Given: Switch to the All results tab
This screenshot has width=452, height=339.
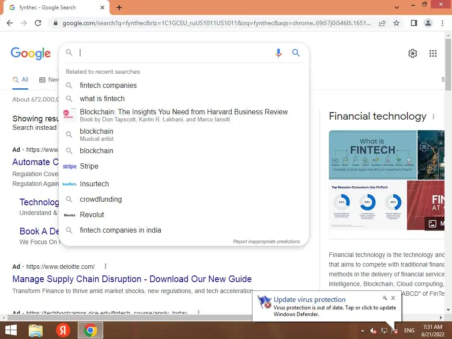Looking at the screenshot, I should point(20,80).
